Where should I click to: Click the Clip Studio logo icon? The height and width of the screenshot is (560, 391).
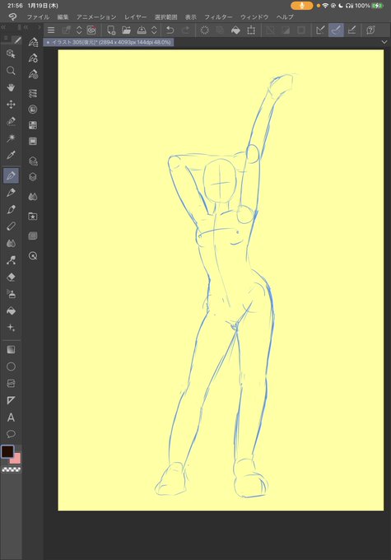pyautogui.click(x=12, y=16)
